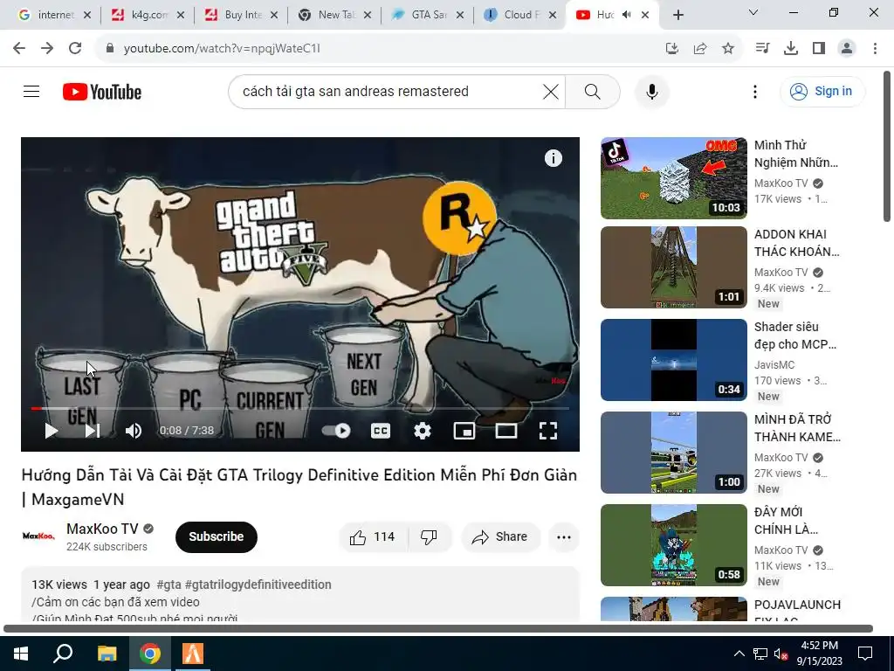Screen dimensions: 894x671
Task: Play the video
Action: (x=52, y=431)
